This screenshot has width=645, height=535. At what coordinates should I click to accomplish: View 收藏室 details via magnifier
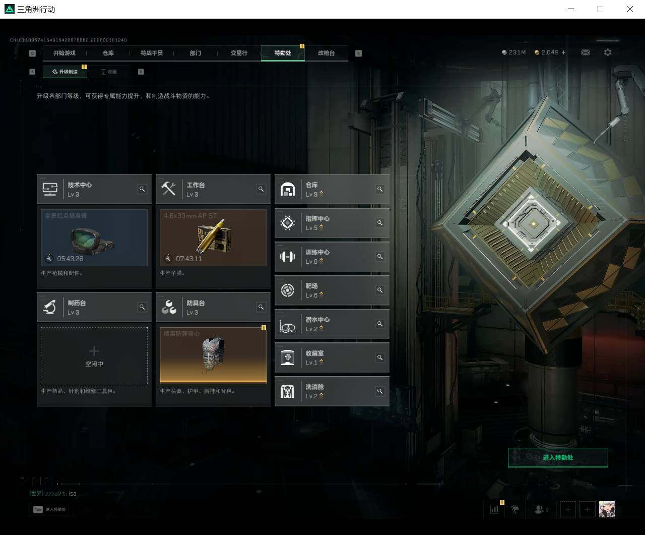click(x=380, y=358)
